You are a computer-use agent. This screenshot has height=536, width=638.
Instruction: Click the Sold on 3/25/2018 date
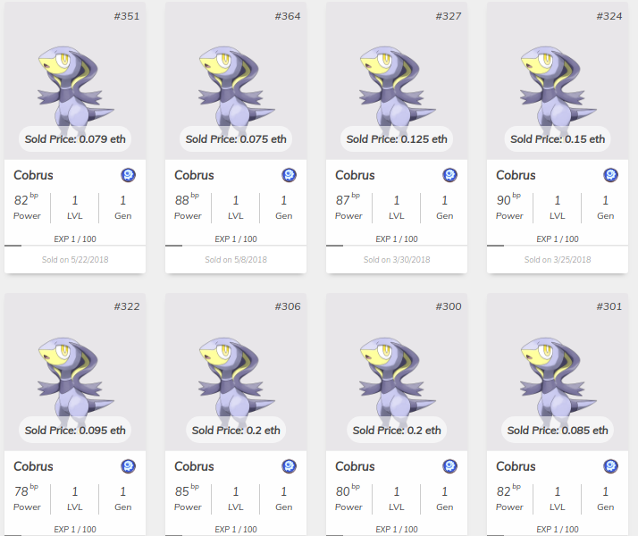click(558, 259)
